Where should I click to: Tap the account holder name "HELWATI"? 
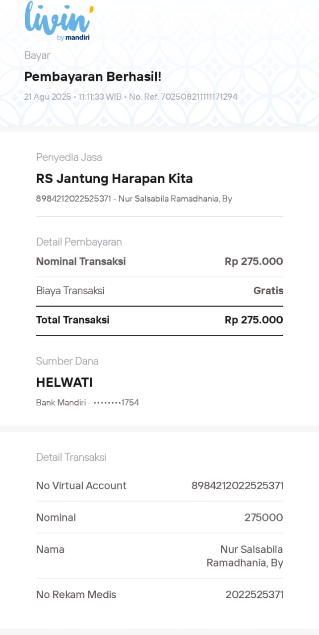tap(64, 382)
